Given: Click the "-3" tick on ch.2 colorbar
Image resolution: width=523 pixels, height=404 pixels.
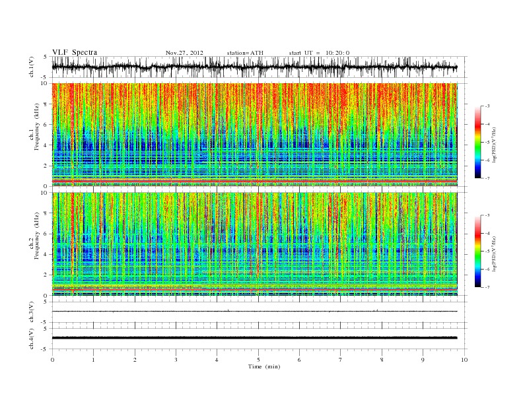Looking at the screenshot, I should 487,215.
